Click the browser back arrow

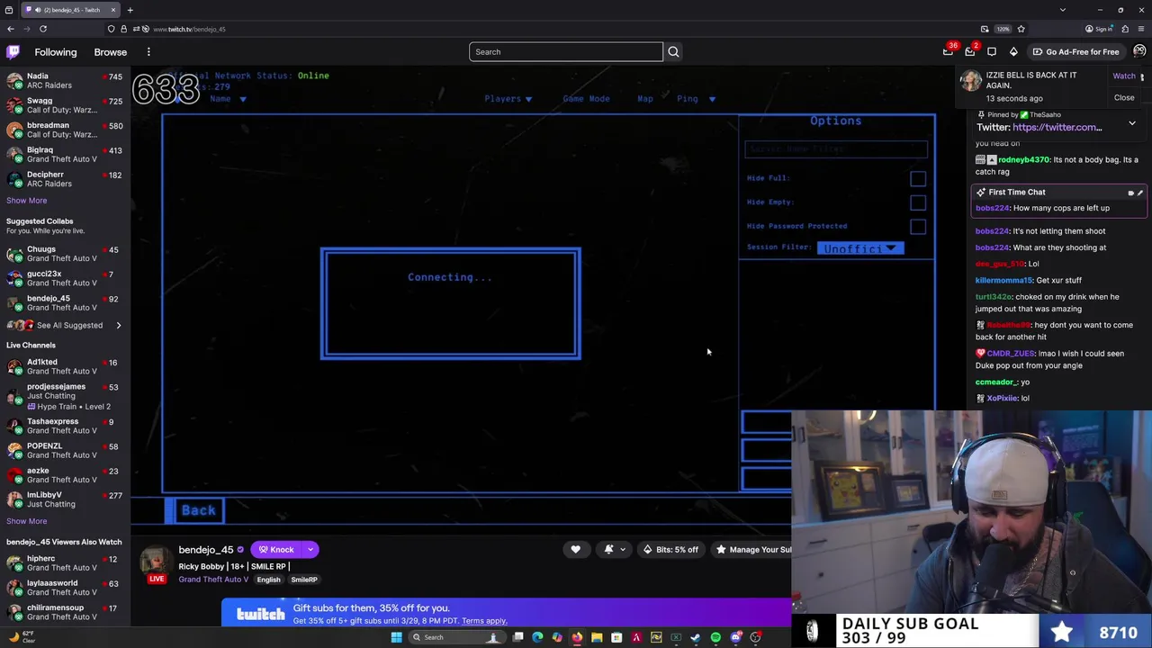(x=11, y=29)
